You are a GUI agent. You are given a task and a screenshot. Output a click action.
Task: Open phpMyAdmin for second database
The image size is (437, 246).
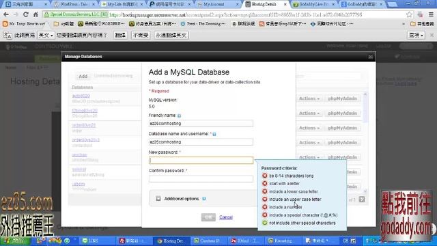click(342, 113)
